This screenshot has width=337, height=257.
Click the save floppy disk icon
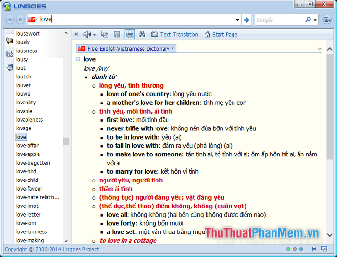[117, 34]
